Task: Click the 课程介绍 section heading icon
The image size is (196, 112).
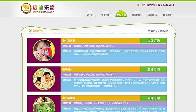Action: 31,30
